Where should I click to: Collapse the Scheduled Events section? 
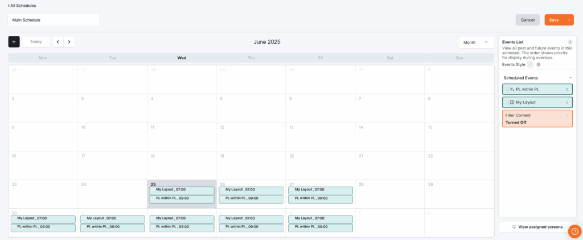[570, 78]
